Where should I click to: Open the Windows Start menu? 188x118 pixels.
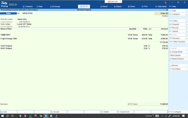click(x=2, y=116)
